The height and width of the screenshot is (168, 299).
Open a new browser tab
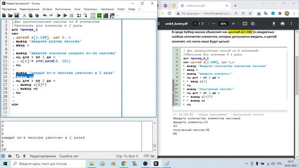click(235, 6)
